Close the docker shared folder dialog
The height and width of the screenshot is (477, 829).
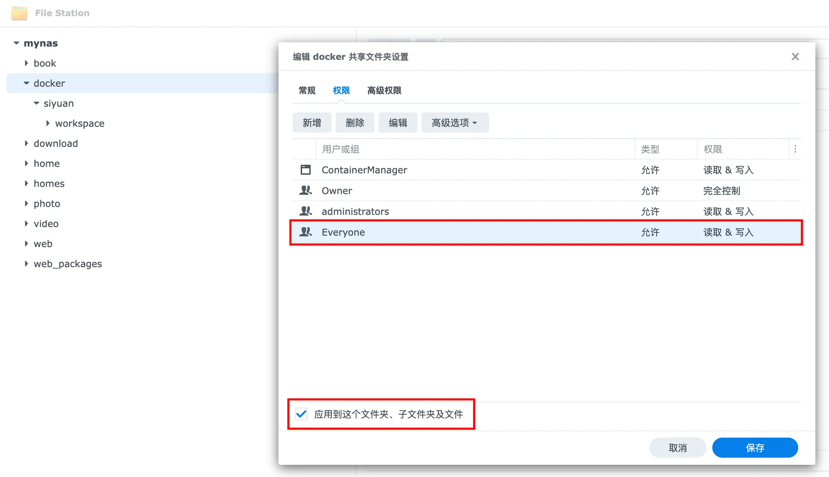click(x=795, y=57)
